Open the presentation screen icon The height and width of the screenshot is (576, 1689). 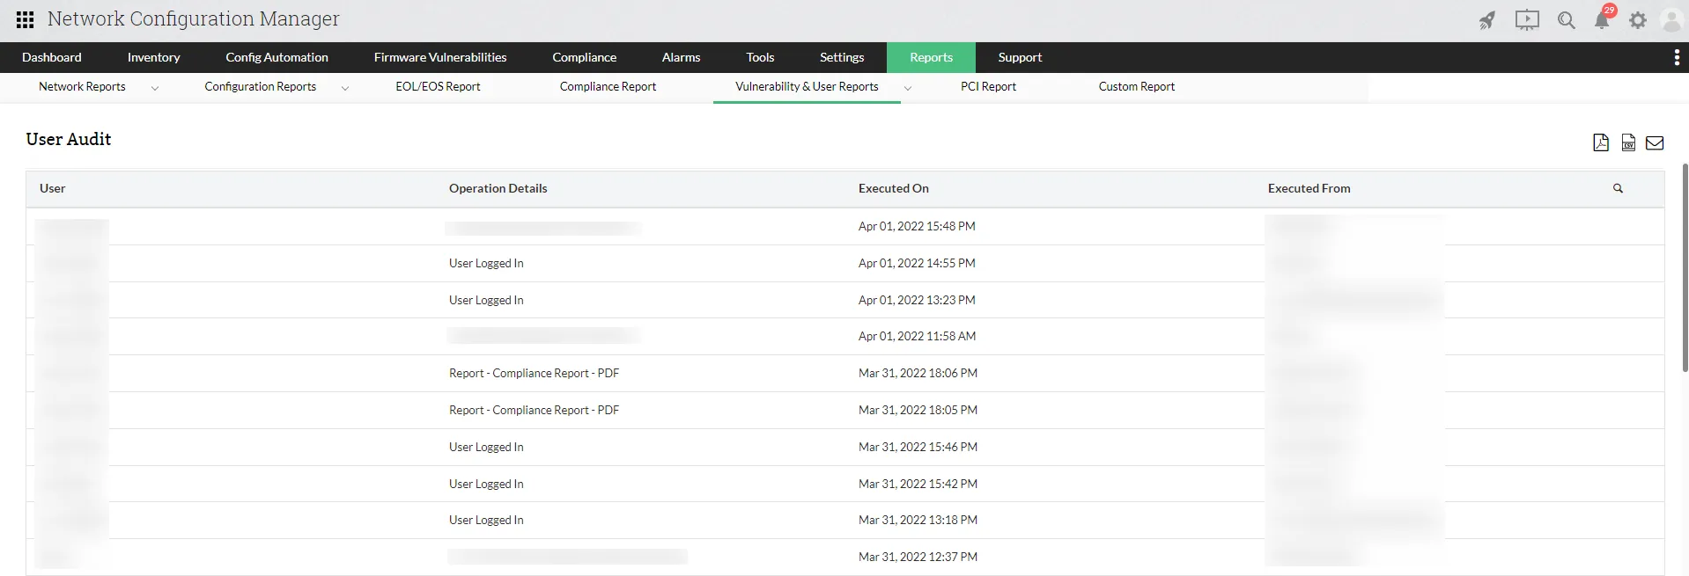(x=1527, y=20)
